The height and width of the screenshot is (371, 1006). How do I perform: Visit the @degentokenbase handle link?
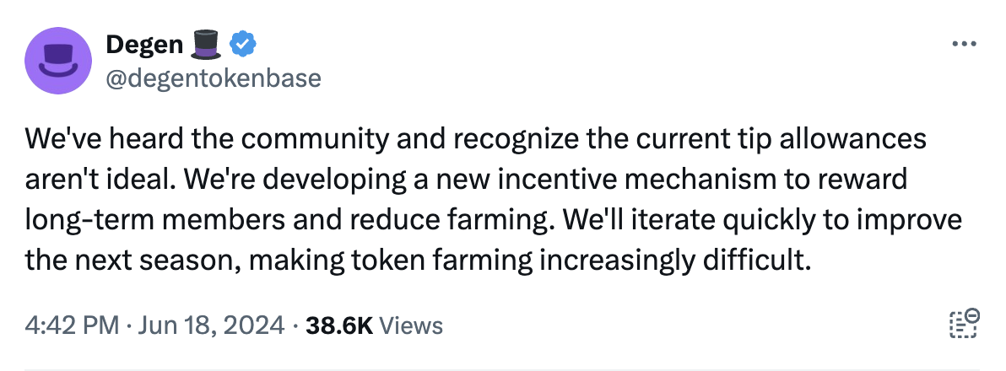pyautogui.click(x=214, y=78)
